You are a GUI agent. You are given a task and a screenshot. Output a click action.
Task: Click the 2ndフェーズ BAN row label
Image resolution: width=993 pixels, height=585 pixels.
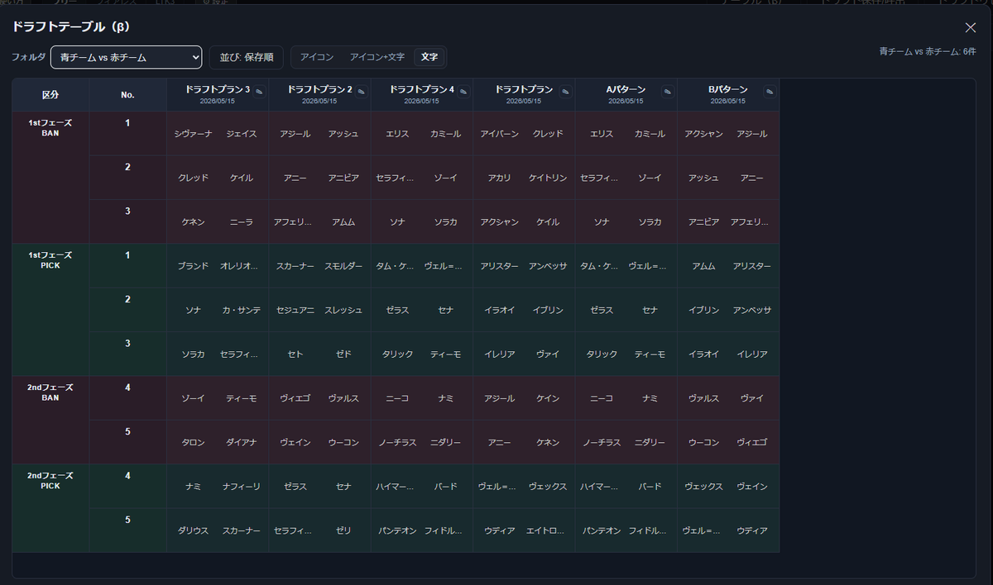pyautogui.click(x=50, y=392)
